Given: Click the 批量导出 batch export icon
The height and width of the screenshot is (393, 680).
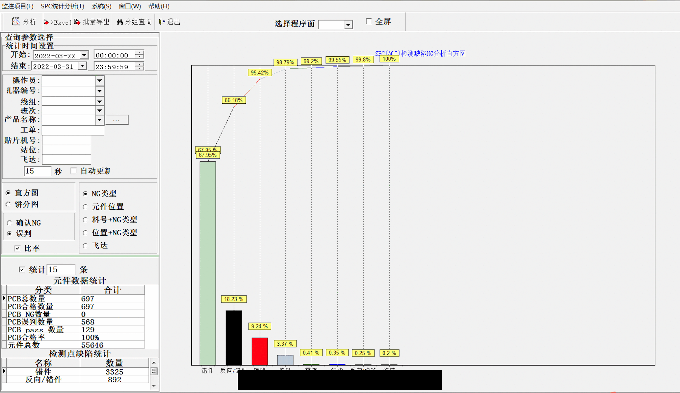Looking at the screenshot, I should [77, 22].
